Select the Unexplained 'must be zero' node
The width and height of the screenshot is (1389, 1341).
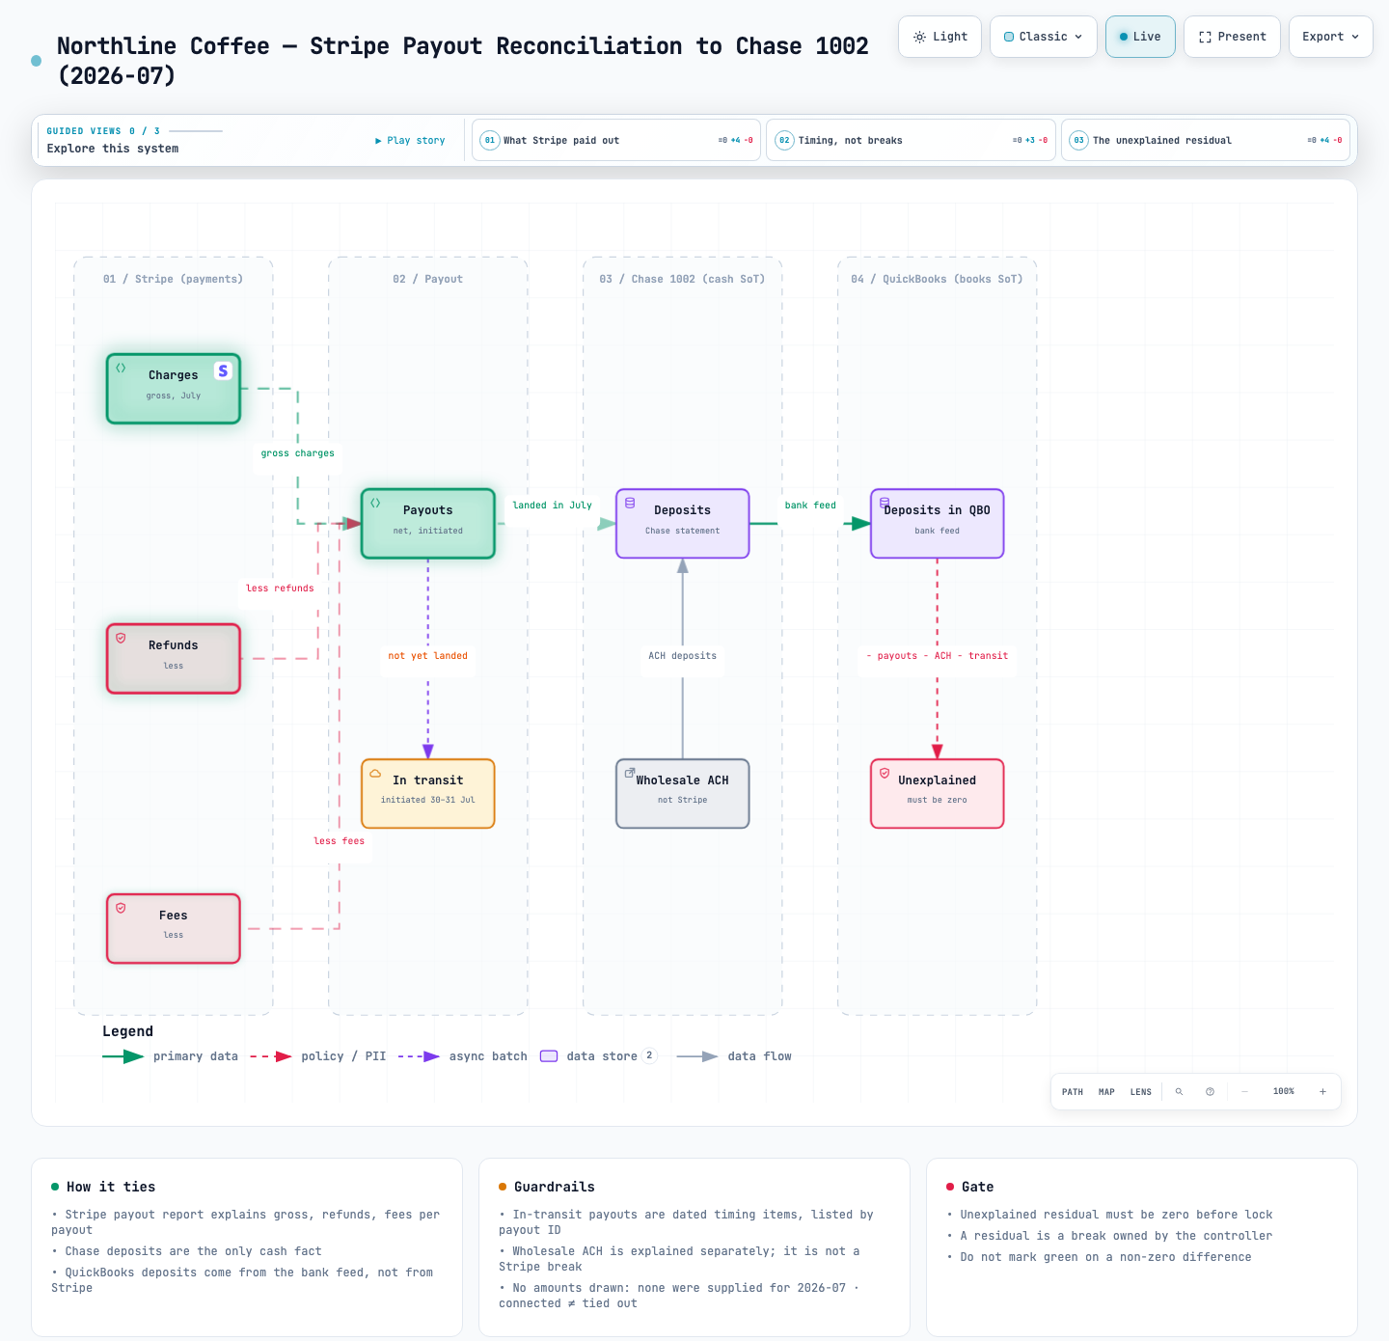(938, 794)
